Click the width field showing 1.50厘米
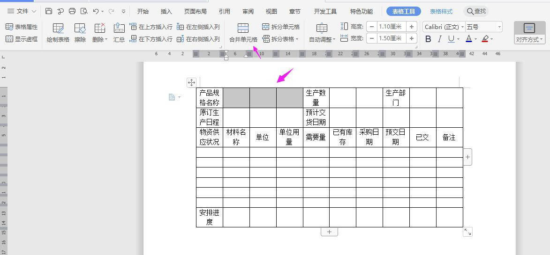Viewport: 550px width, 255px height. coord(392,38)
